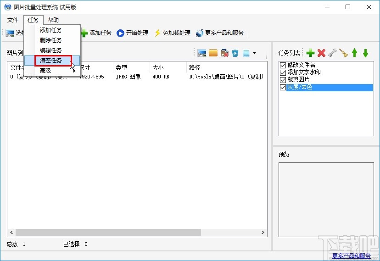Click the select pictures toolbar icon
The image size is (380, 261).
pos(10,33)
